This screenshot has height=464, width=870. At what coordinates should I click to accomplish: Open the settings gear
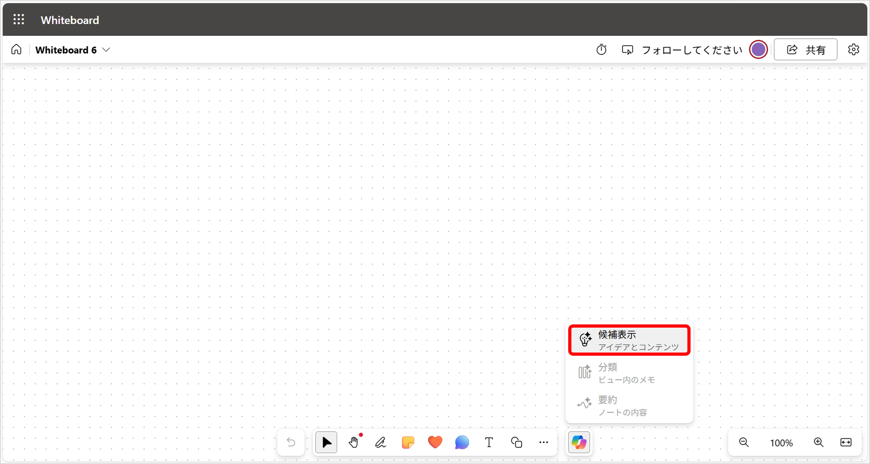click(x=853, y=49)
